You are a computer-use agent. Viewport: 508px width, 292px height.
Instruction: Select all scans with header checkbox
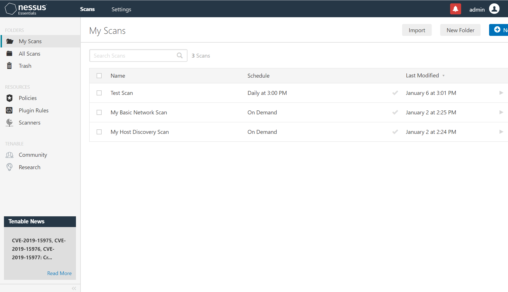click(x=99, y=76)
